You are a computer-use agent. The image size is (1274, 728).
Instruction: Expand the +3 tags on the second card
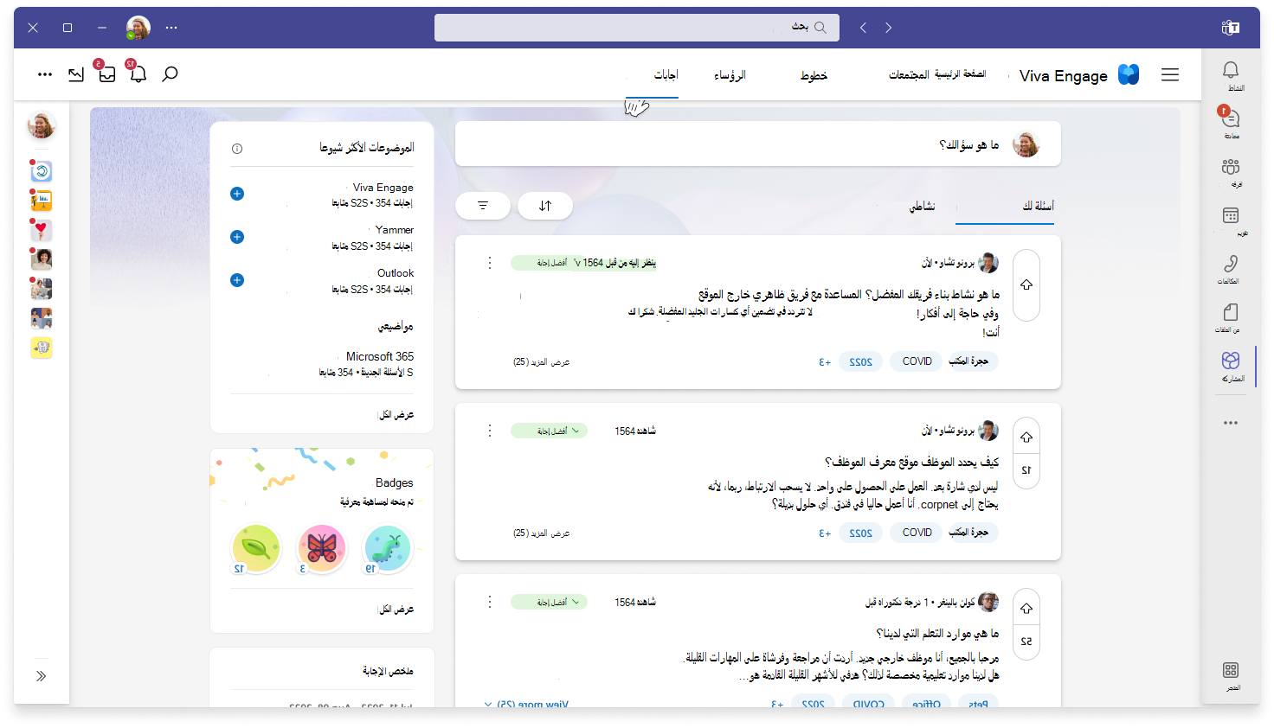point(825,533)
